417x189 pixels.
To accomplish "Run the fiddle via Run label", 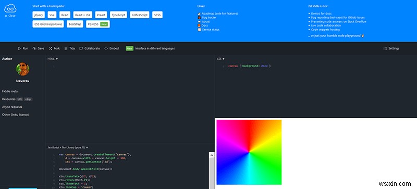I will tap(26, 48).
